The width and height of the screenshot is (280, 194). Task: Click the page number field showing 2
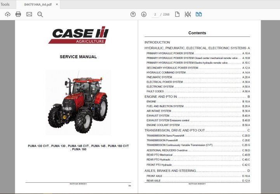point(155,14)
